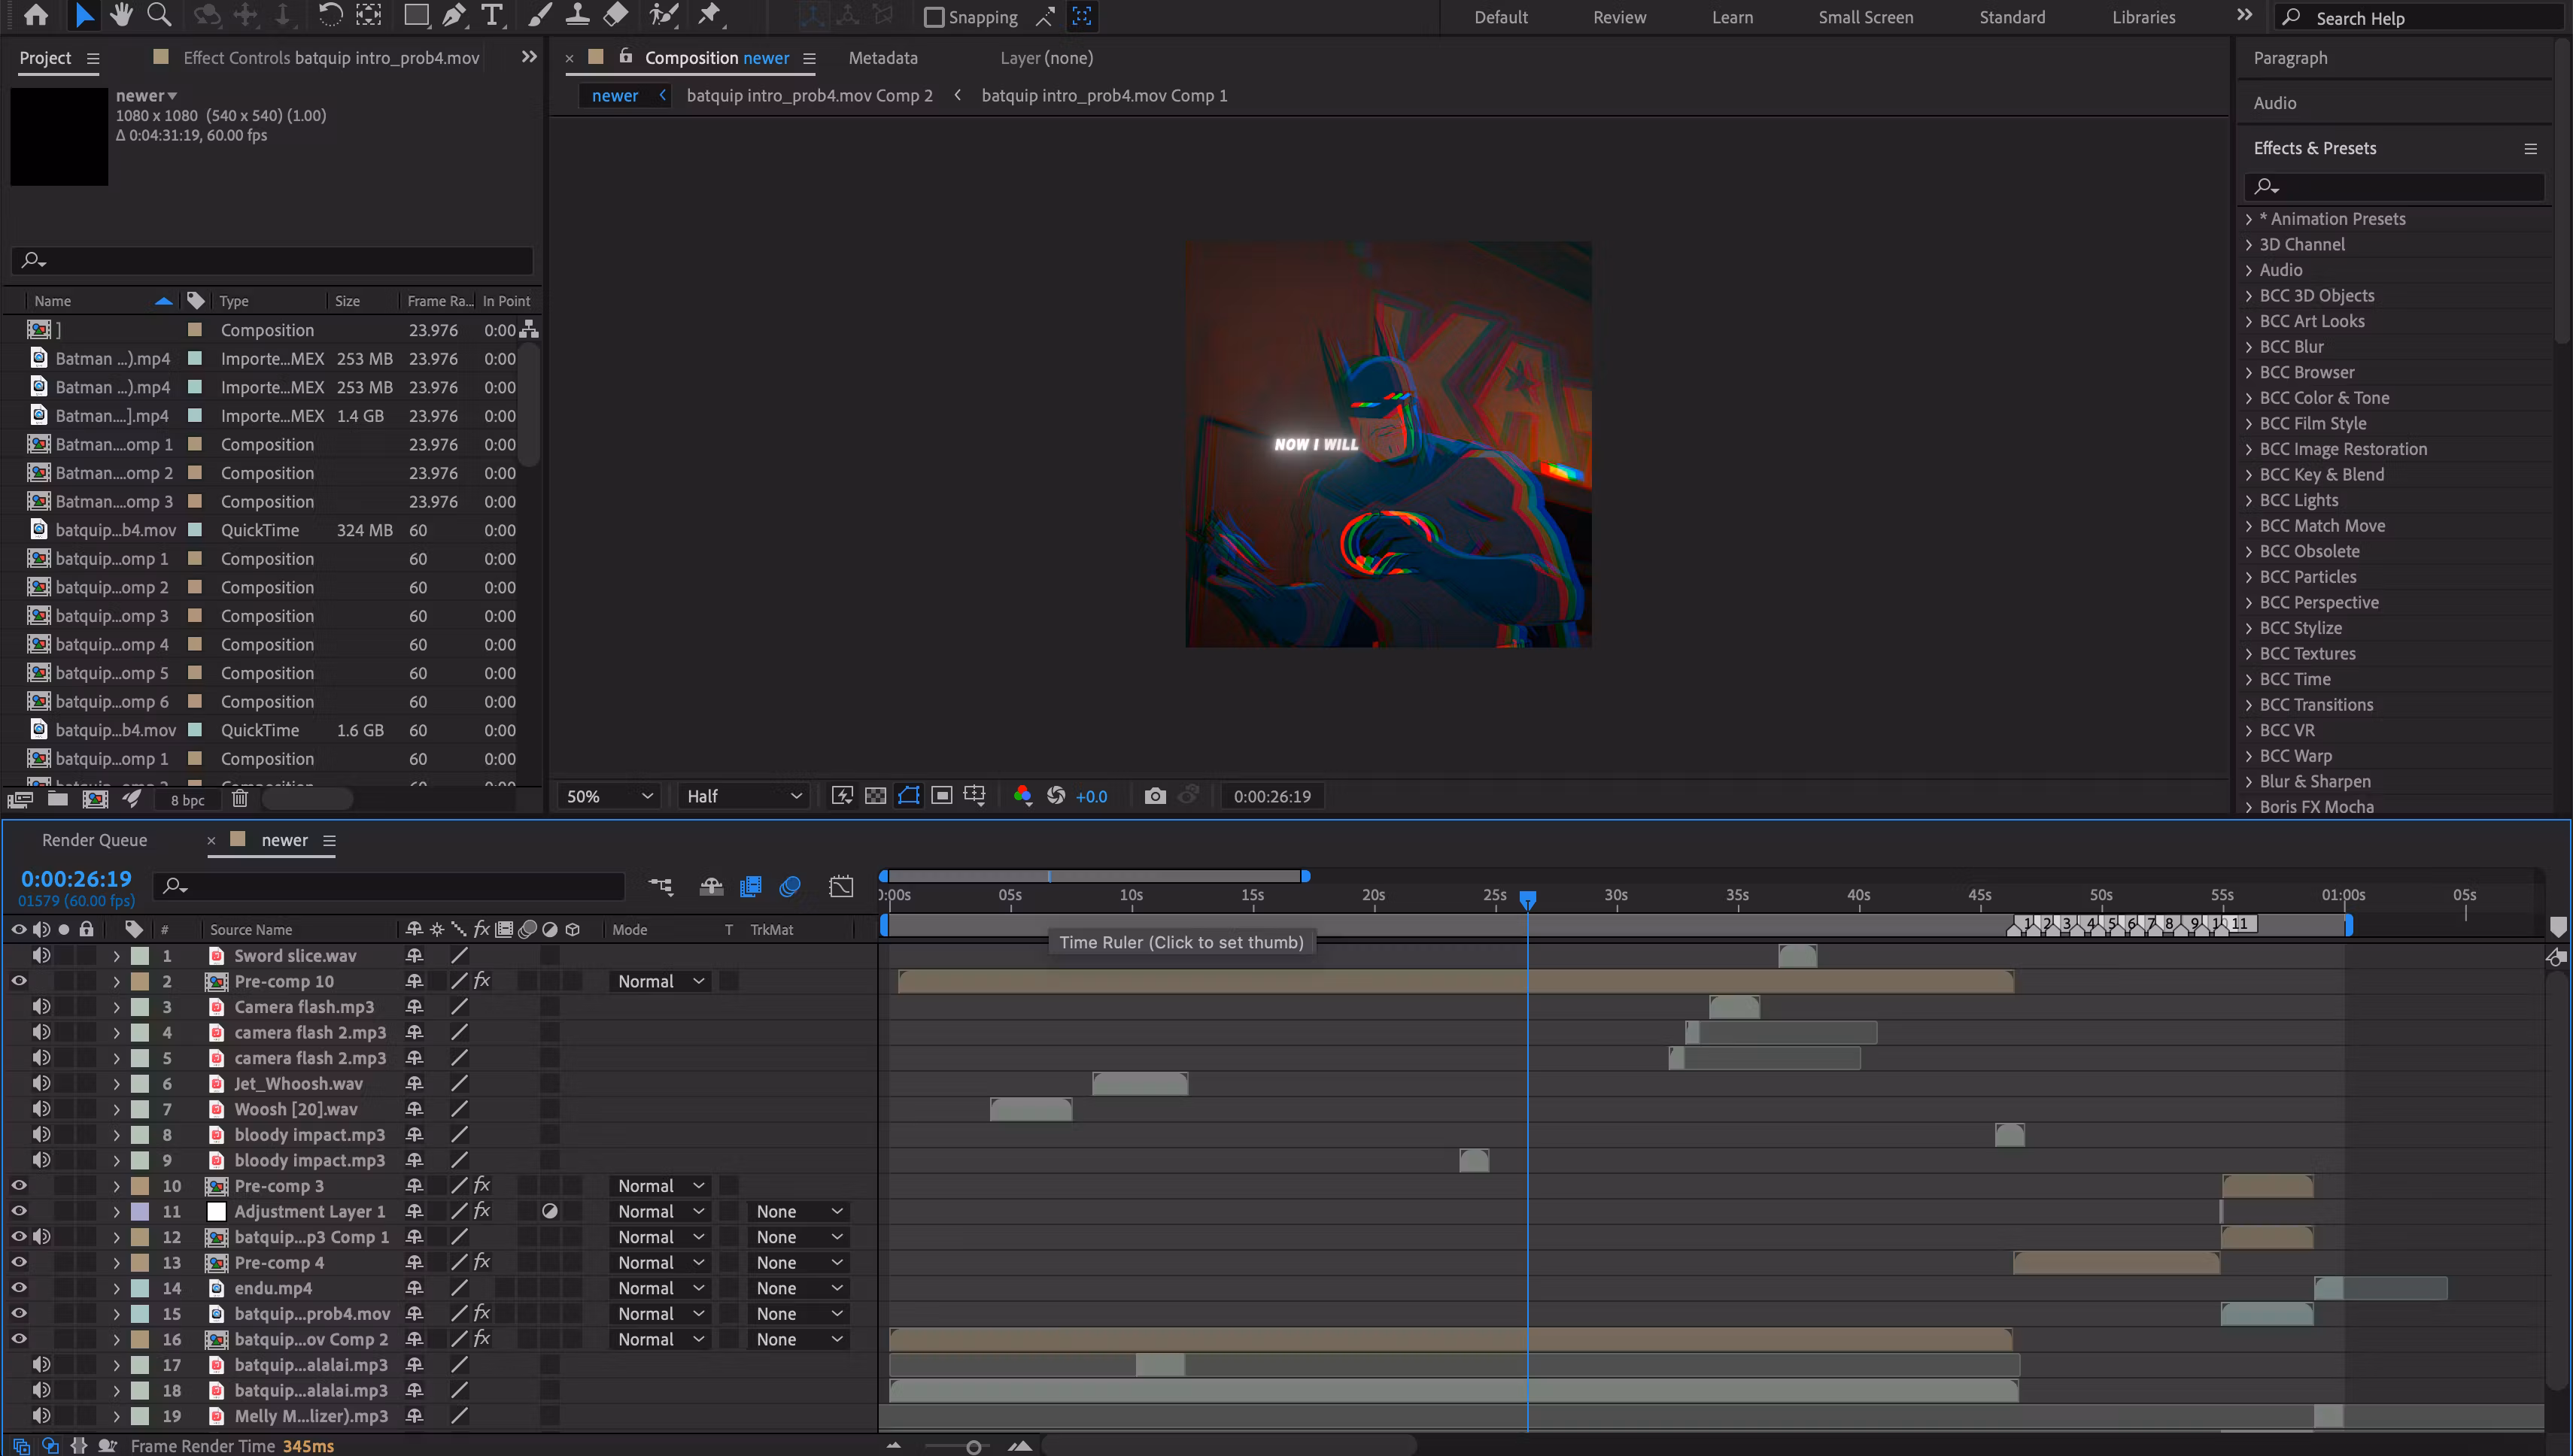Click the 0:00:26:19 timecode in the viewer footer
Screen dimensions: 2573x1456
point(1271,796)
